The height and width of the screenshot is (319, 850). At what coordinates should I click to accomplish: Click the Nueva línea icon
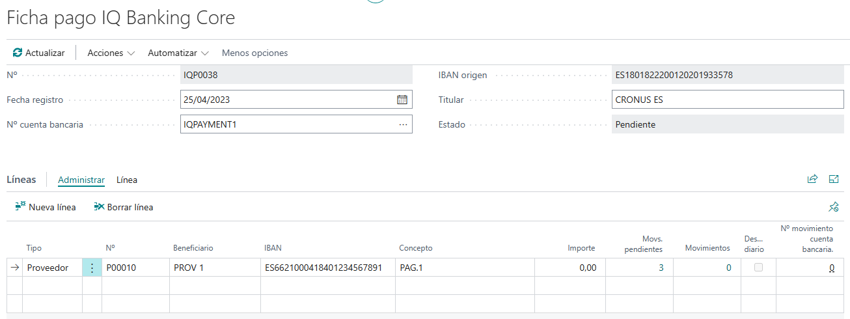point(20,207)
